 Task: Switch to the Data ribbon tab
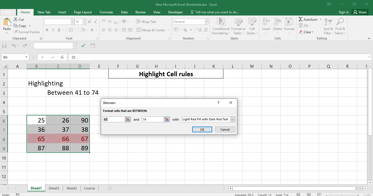click(124, 12)
